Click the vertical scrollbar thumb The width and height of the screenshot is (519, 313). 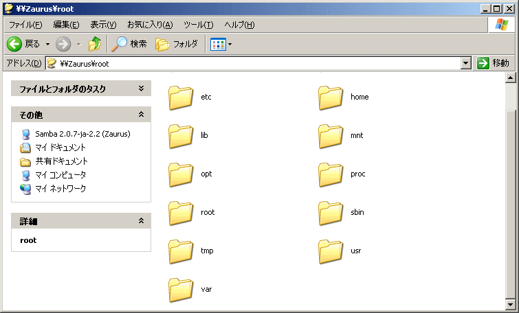click(510, 205)
